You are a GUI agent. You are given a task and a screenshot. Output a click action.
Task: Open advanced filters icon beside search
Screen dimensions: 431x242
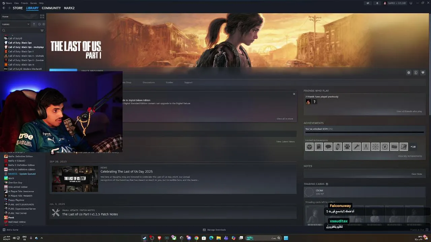tap(42, 31)
